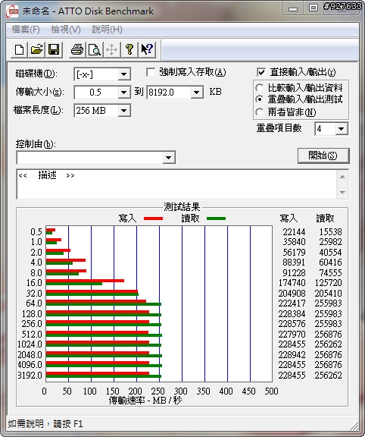The height and width of the screenshot is (437, 365).
Task: Open About via question mark icon
Action: coord(129,50)
